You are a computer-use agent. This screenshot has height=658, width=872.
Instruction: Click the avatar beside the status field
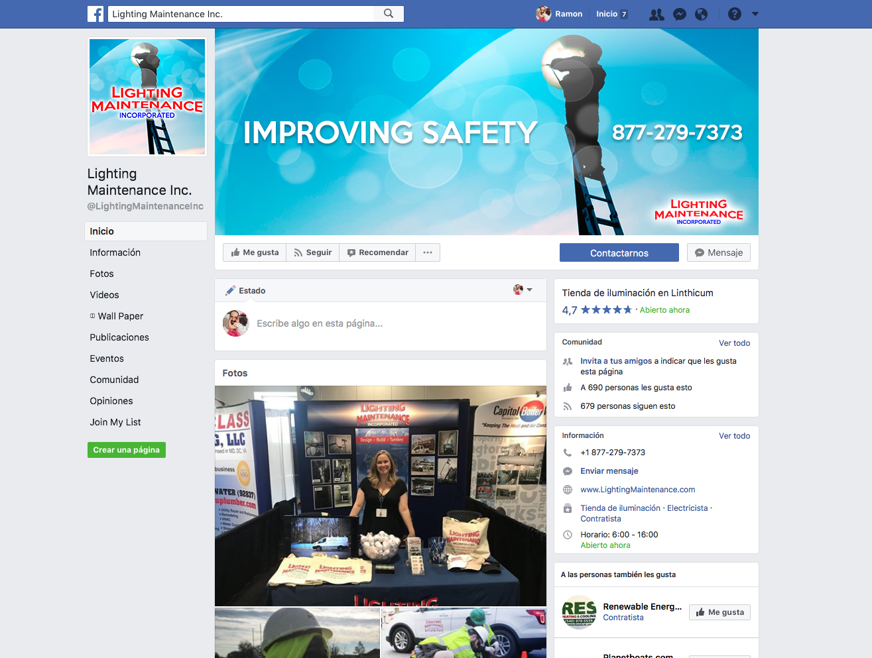pos(236,323)
